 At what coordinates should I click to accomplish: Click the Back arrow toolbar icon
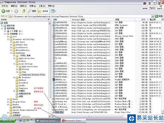3,11
